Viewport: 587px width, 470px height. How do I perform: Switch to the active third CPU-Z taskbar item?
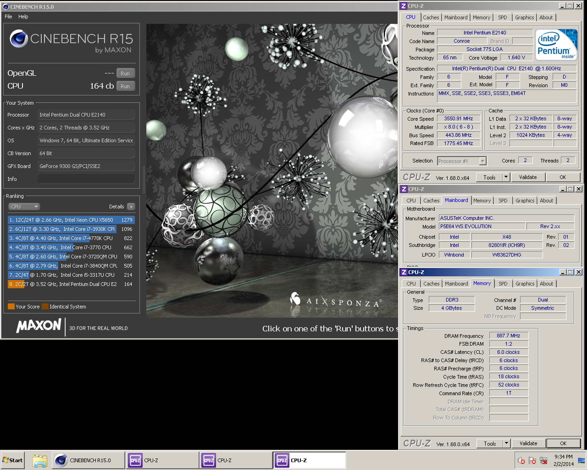tap(310, 460)
